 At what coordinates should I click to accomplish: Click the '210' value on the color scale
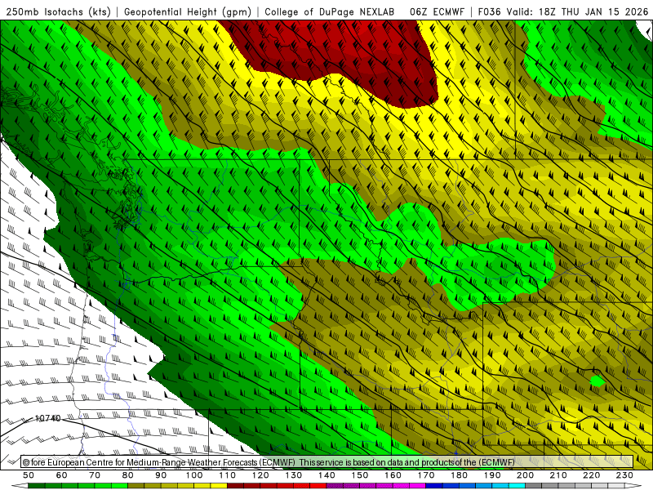click(558, 475)
